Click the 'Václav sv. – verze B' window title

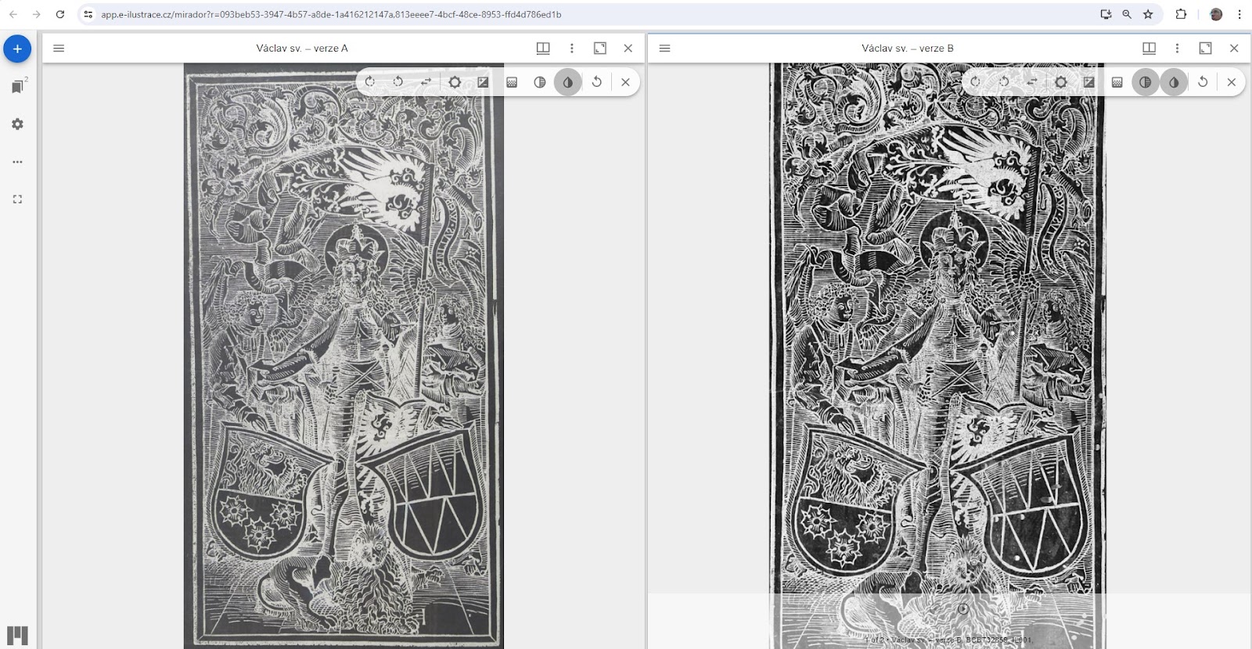click(x=908, y=48)
